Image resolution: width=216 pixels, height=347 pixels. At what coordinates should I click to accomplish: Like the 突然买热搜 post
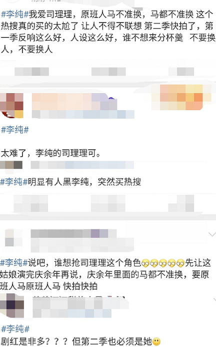(181, 203)
